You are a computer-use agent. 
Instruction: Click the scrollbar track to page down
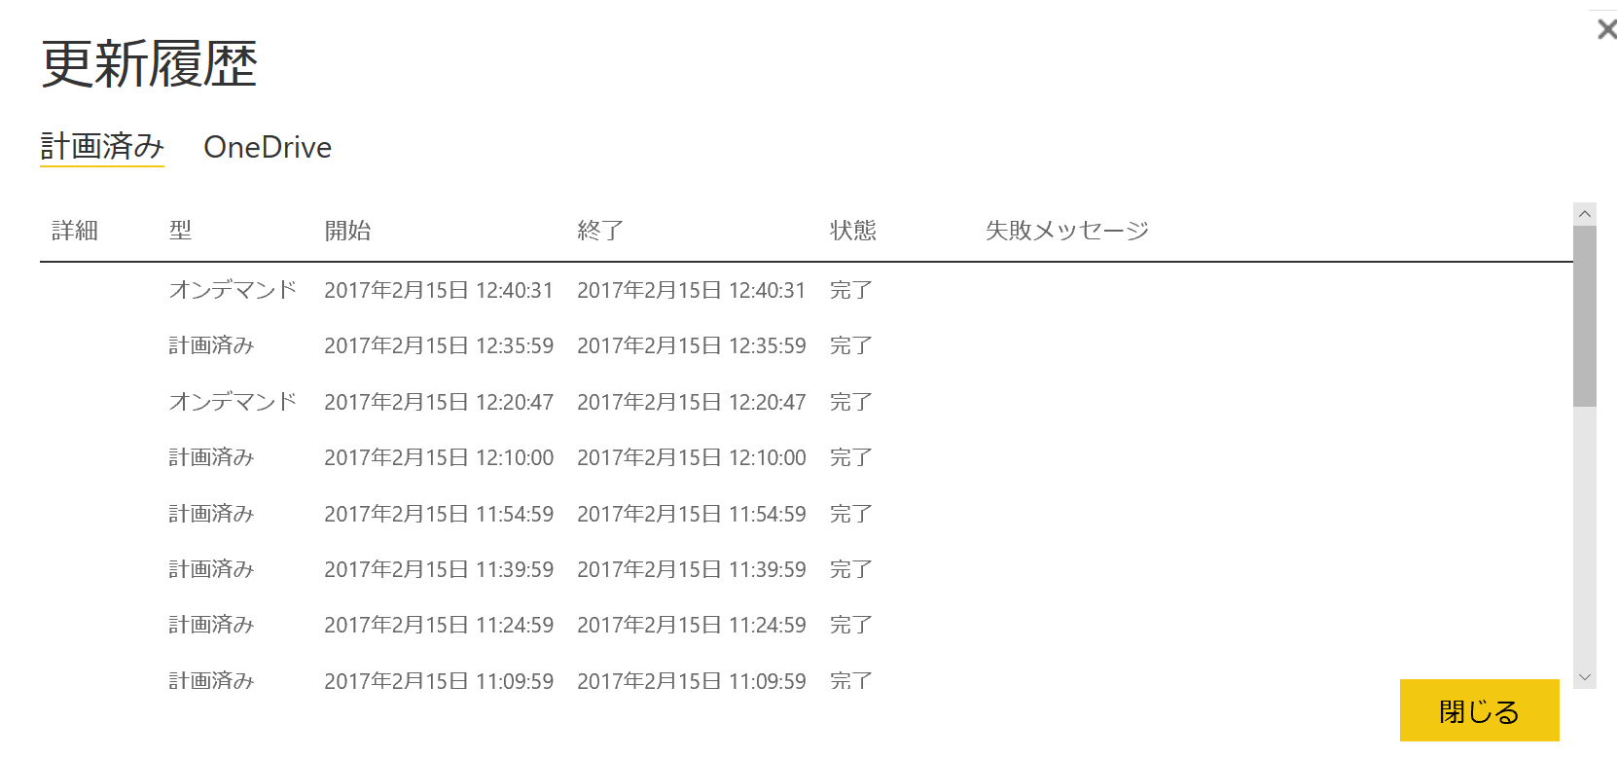[1585, 535]
